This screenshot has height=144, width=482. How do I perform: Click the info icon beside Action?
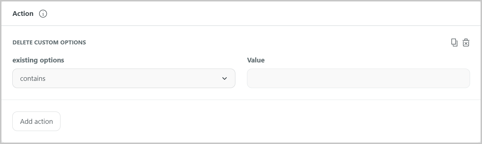[x=43, y=14]
